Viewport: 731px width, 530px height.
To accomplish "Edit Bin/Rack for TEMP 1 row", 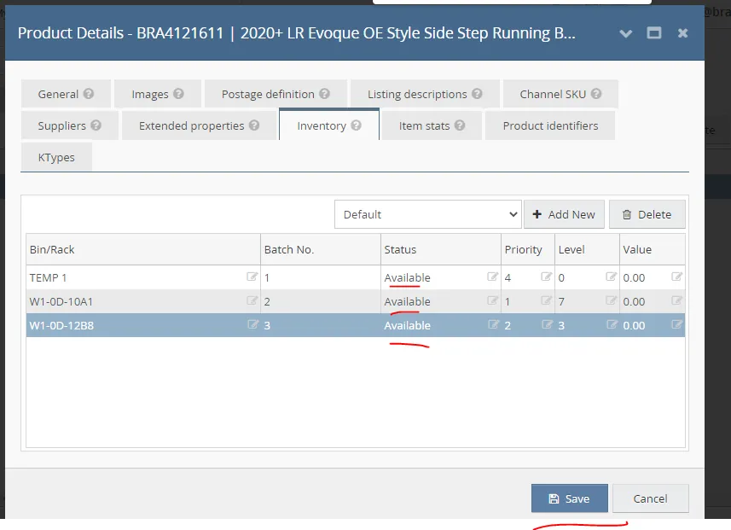I will pyautogui.click(x=252, y=277).
